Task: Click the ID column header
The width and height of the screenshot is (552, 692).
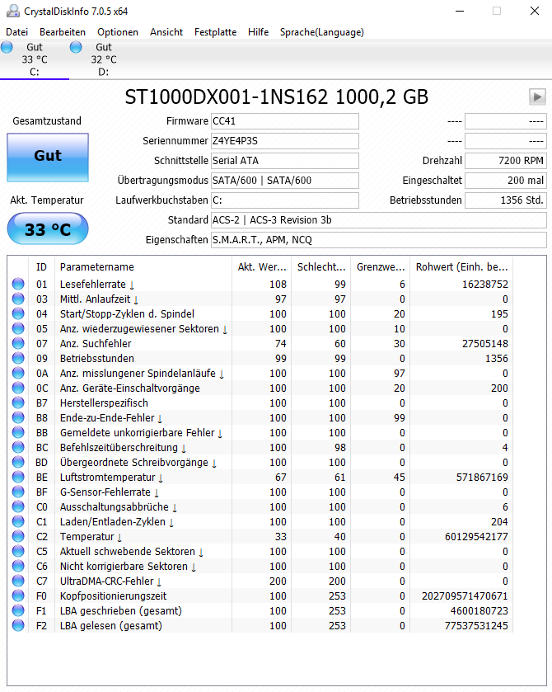Action: (41, 267)
